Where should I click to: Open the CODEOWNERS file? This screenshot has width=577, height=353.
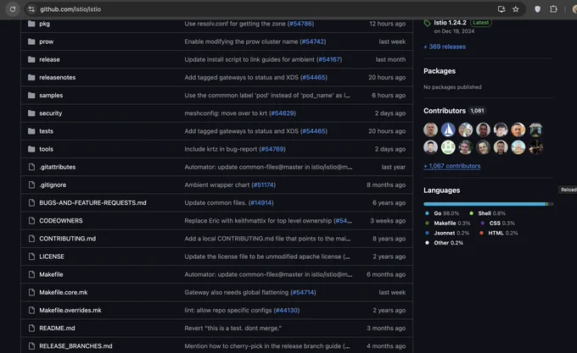tap(61, 221)
